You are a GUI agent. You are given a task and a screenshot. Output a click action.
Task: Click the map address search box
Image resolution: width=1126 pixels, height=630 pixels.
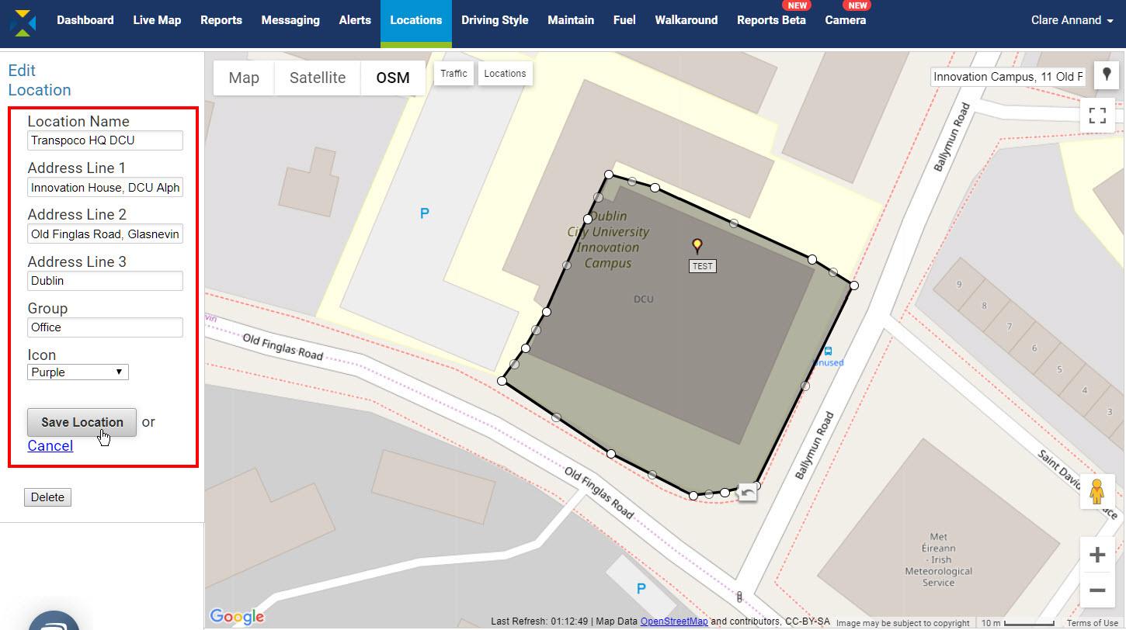1008,77
